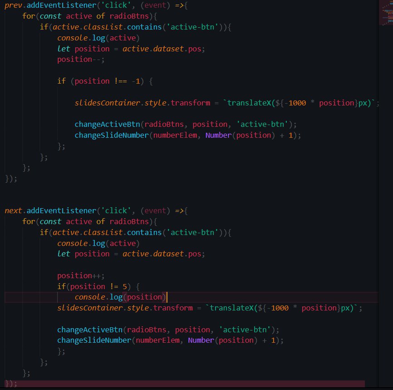The height and width of the screenshot is (390, 393).
Task: Click 'addEventListener' on the prev line
Action: coord(61,5)
